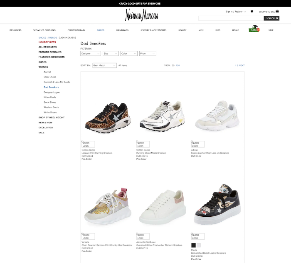The width and height of the screenshot is (291, 263).
Task: Open the Size filter dropdown
Action: point(111,54)
